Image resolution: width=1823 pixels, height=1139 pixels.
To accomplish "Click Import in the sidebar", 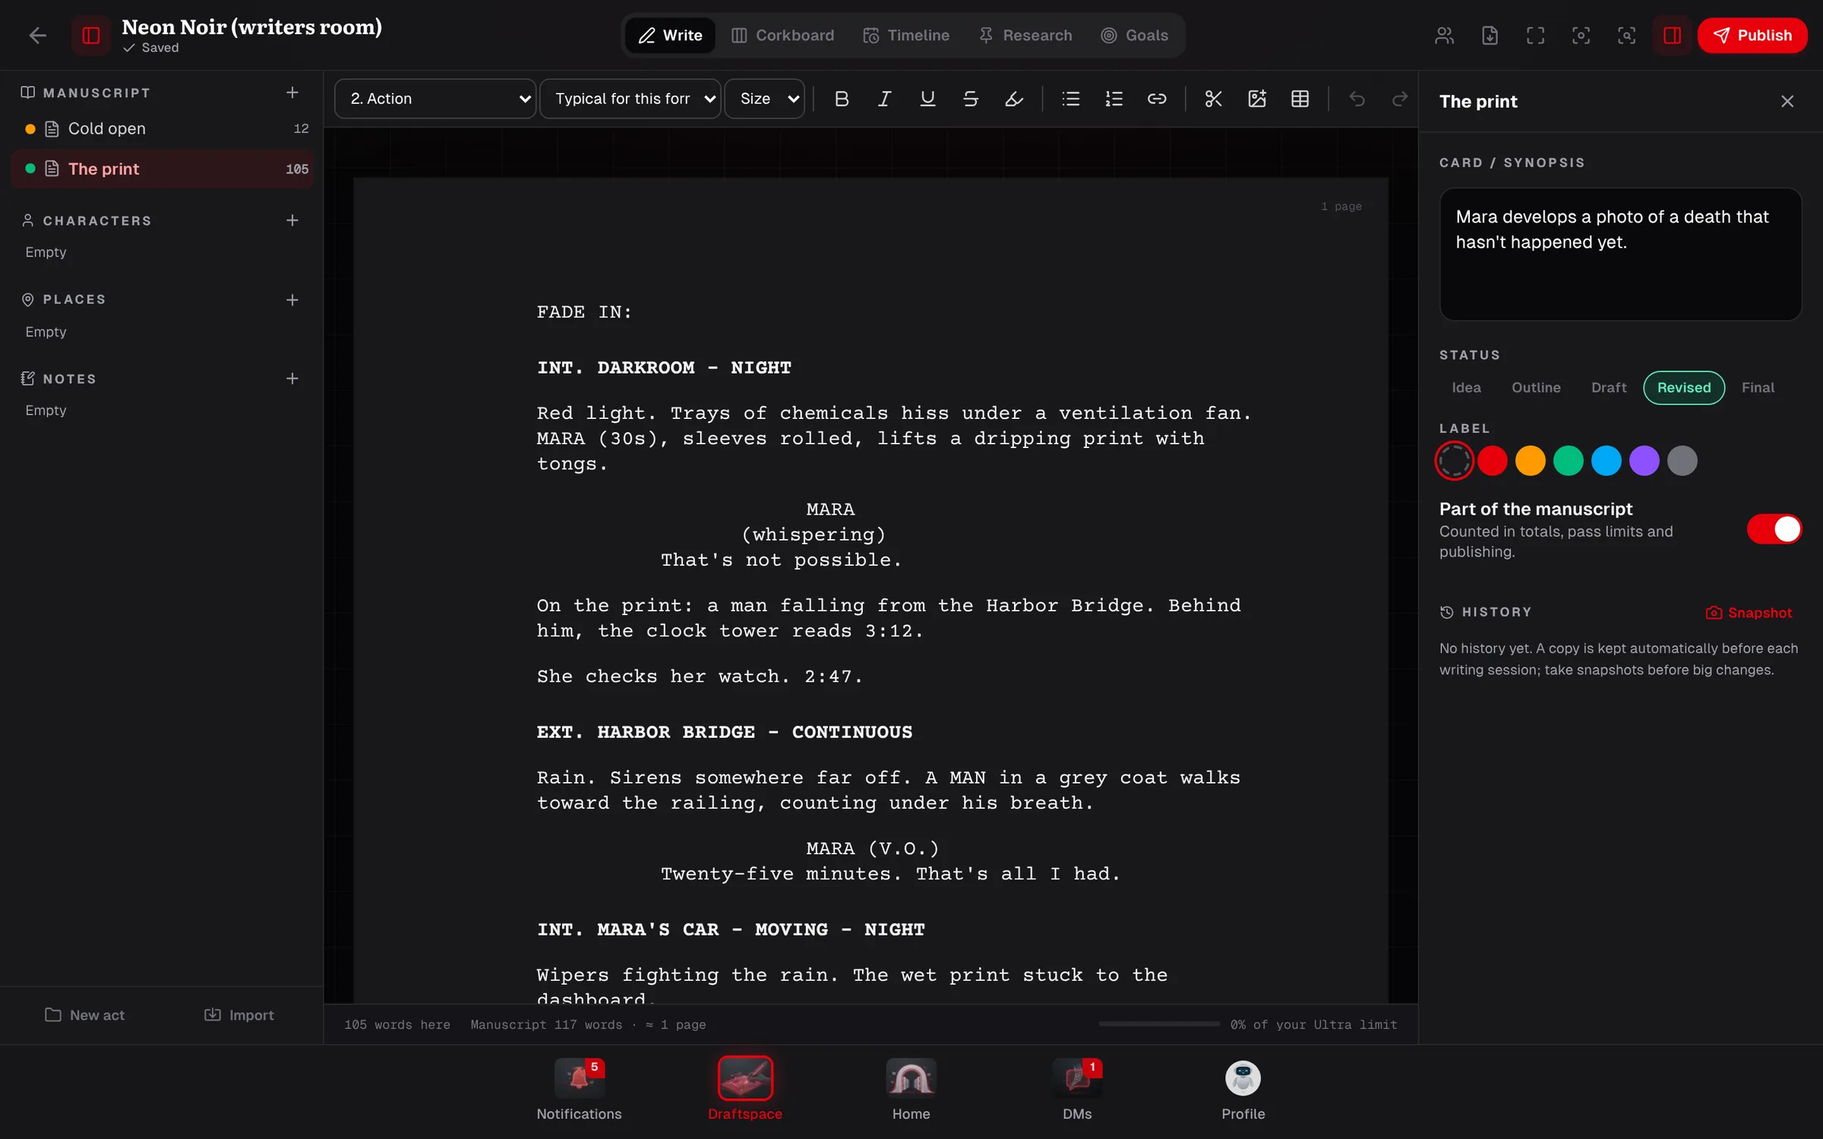I will coord(239,1015).
